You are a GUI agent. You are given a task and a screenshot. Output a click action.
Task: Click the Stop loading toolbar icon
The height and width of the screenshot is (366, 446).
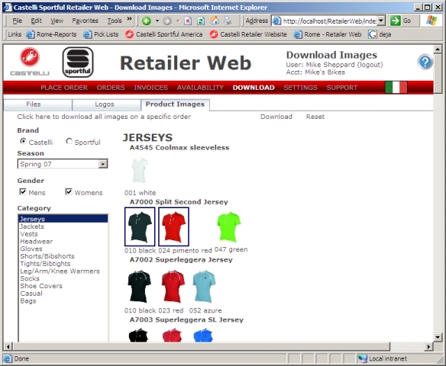point(188,21)
